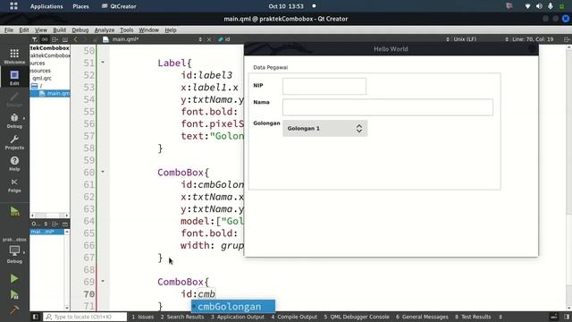Open Debug mode in the sidebar
Image resolution: width=572 pixels, height=322 pixels.
(x=14, y=121)
